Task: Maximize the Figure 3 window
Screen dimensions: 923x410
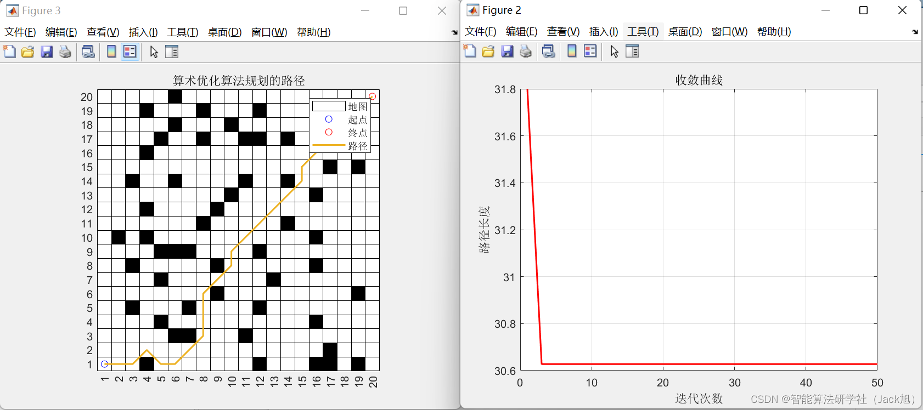Action: tap(403, 10)
